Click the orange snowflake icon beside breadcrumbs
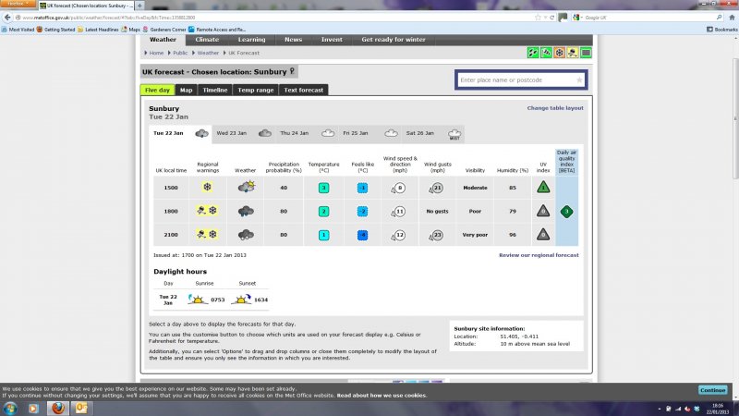 pos(560,53)
